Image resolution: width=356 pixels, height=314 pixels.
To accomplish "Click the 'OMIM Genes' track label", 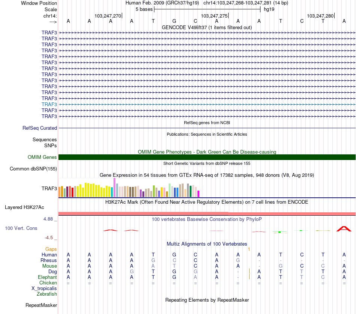I will click(x=42, y=157).
